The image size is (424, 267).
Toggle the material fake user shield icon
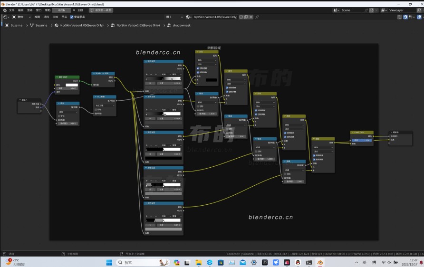[x=241, y=17]
